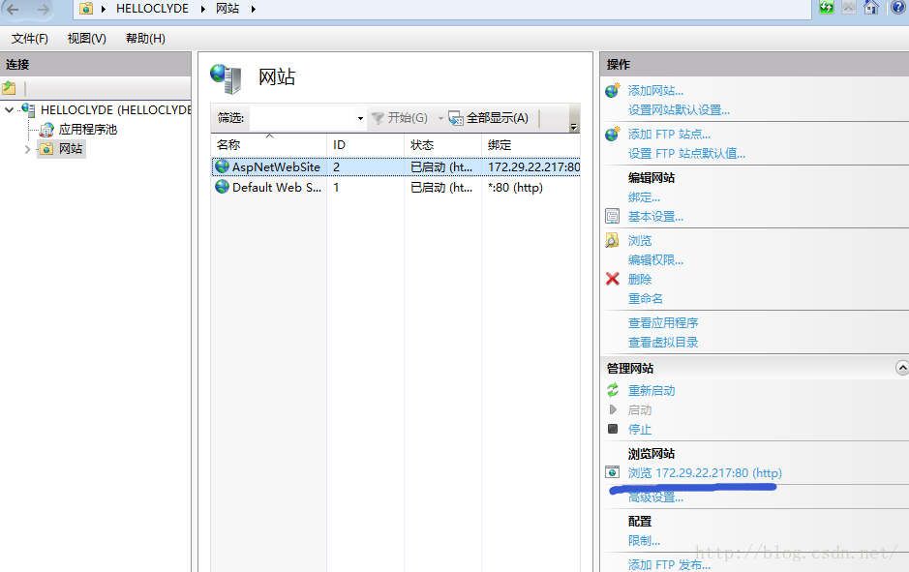The height and width of the screenshot is (572, 909).
Task: Click the connect icon in the 连接 toolbar
Action: (9, 88)
